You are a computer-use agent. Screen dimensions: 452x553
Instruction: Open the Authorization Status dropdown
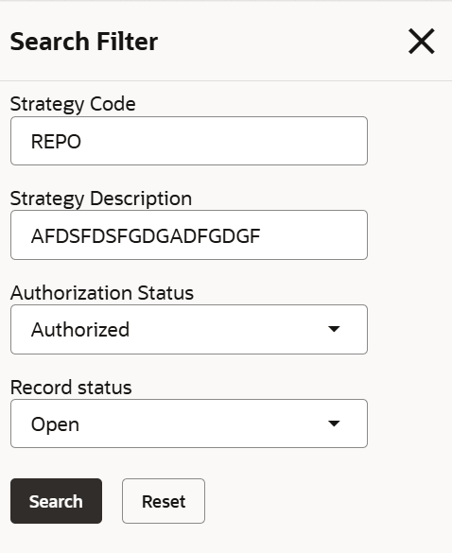189,329
